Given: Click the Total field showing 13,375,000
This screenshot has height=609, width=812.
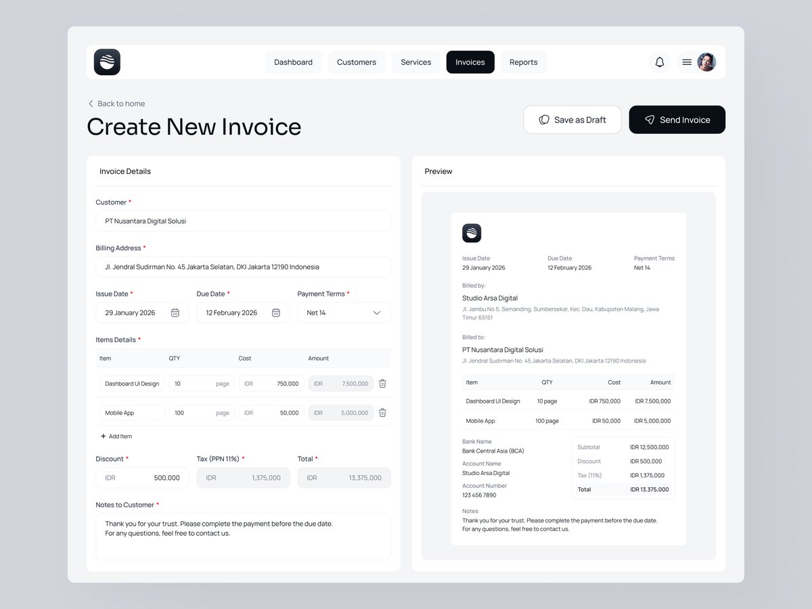Looking at the screenshot, I should [344, 478].
